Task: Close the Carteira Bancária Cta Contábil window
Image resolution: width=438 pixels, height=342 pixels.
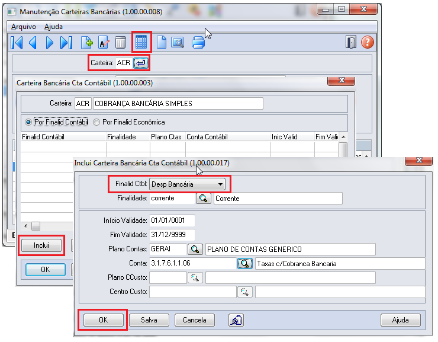Action: pyautogui.click(x=341, y=81)
